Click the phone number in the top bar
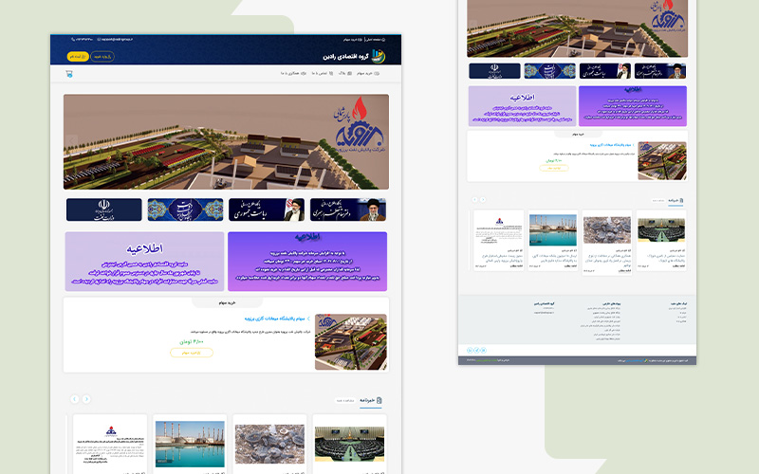Viewport: 759px width, 474px height. (x=82, y=39)
